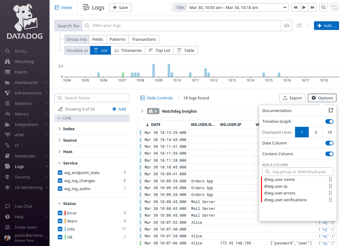Click the blue Add ... button

pyautogui.click(x=326, y=26)
